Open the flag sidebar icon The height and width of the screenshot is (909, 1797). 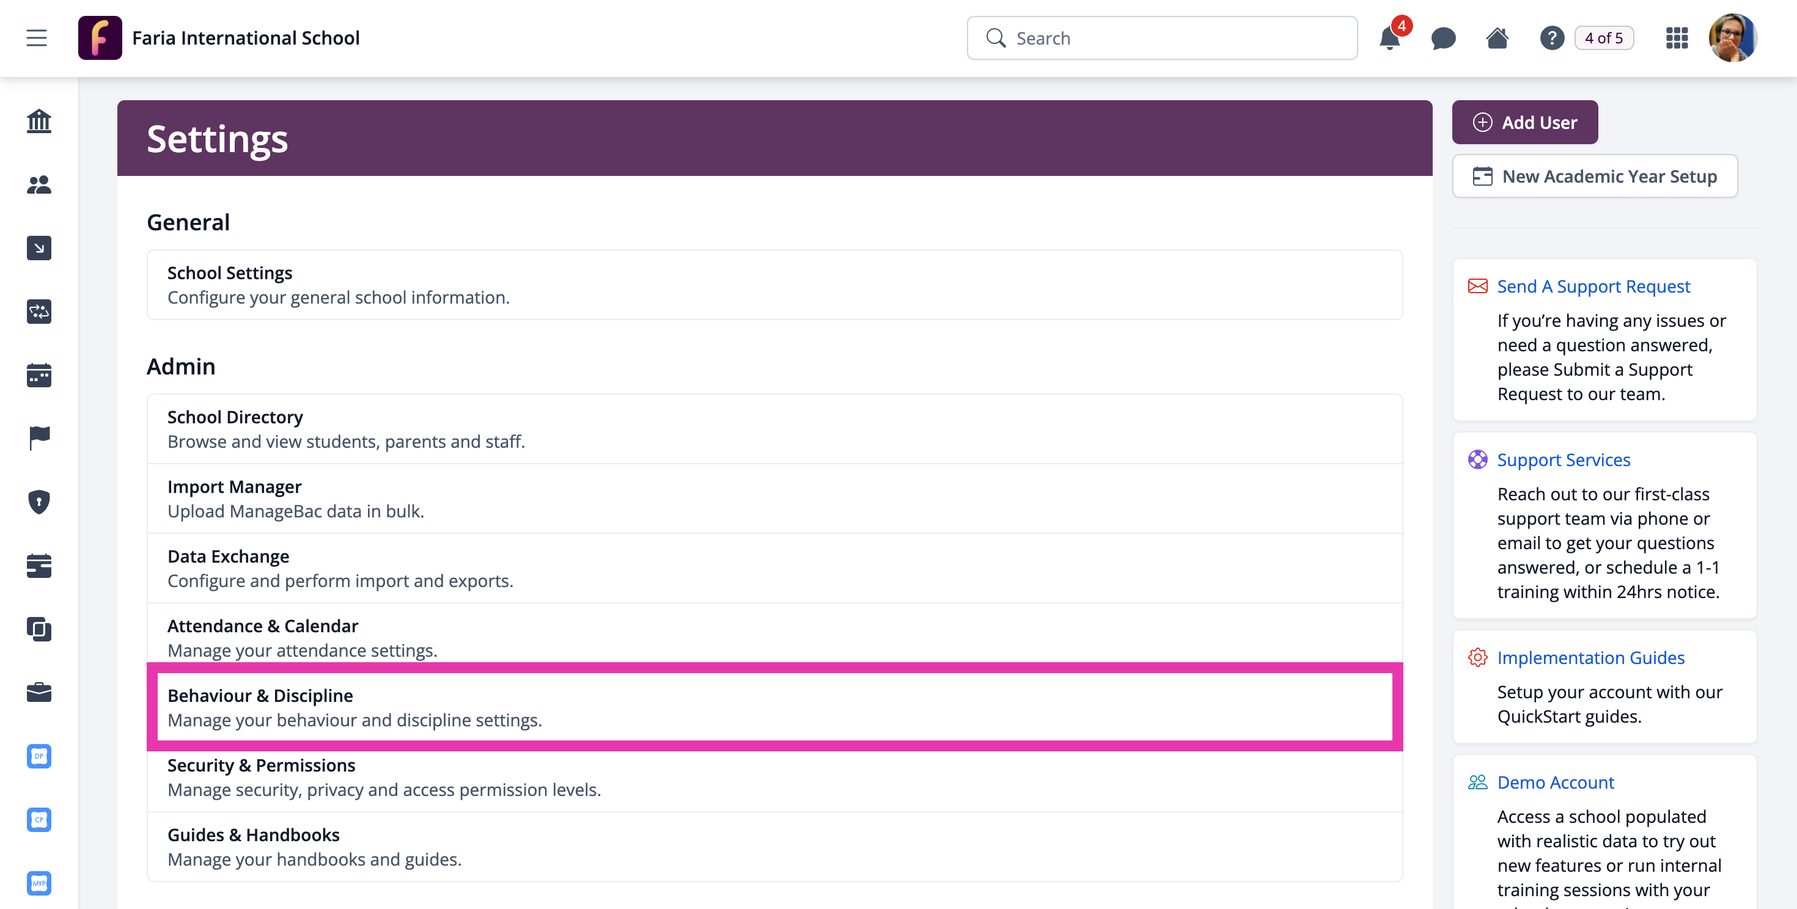tap(39, 439)
